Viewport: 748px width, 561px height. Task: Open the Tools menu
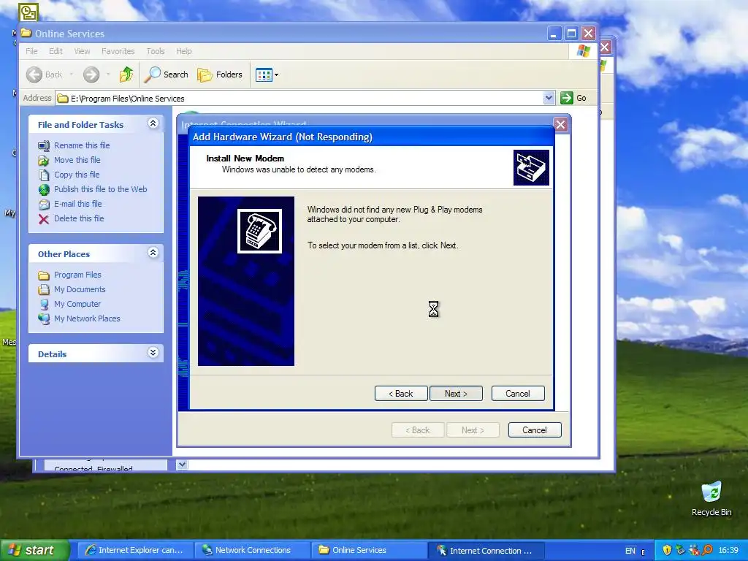click(156, 51)
